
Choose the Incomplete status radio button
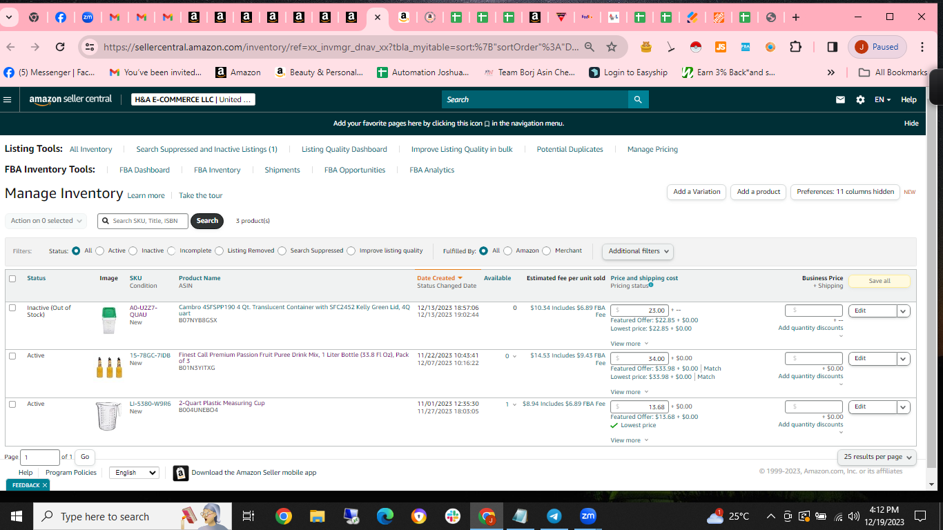point(171,251)
